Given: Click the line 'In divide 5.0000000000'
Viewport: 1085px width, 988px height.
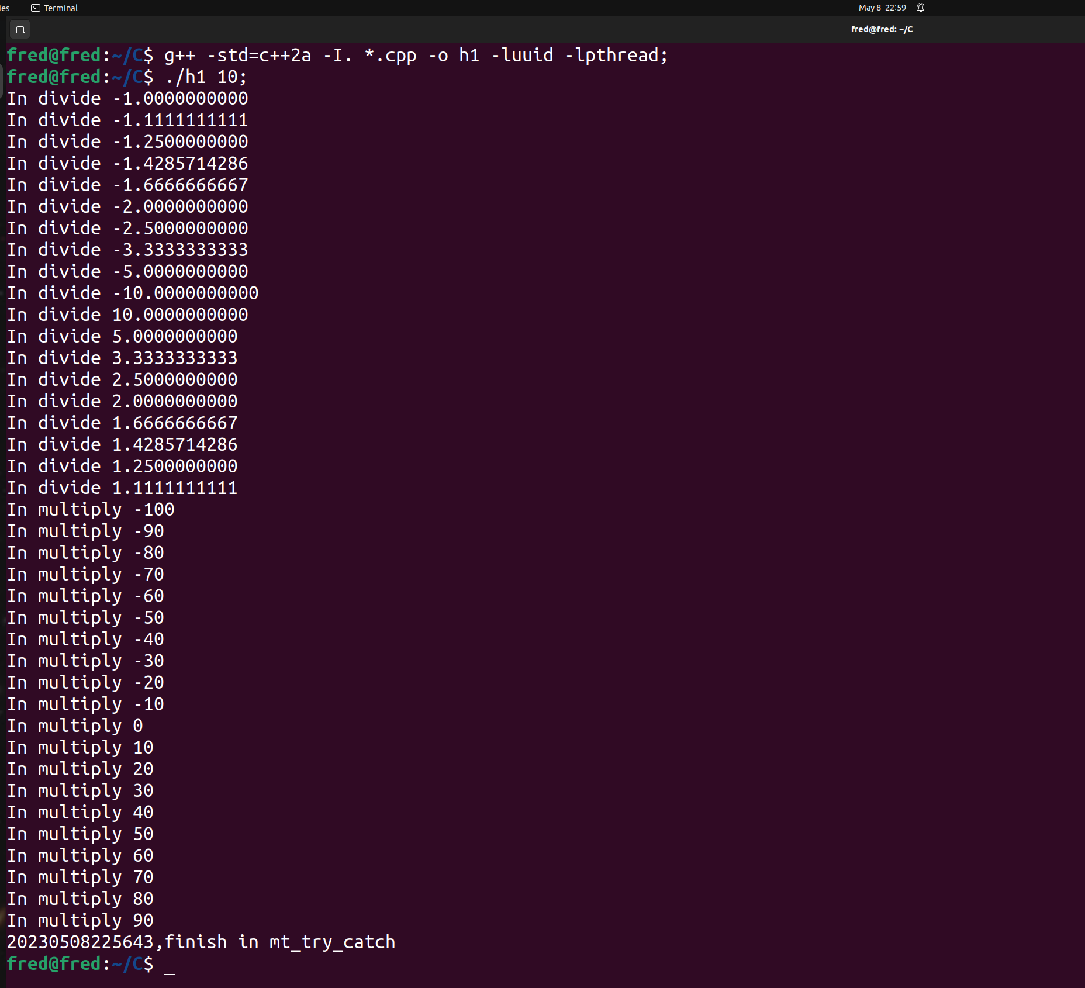Looking at the screenshot, I should (122, 336).
